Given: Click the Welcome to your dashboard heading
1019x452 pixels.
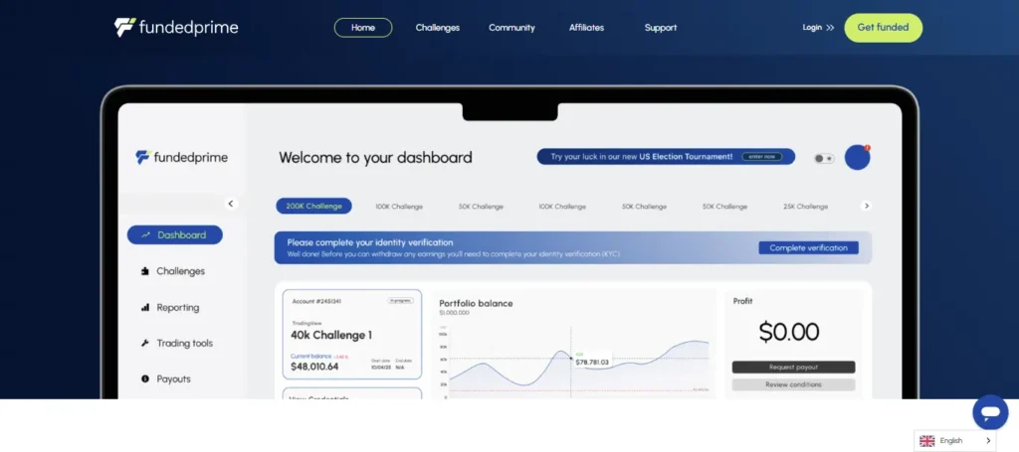Looking at the screenshot, I should coord(375,158).
